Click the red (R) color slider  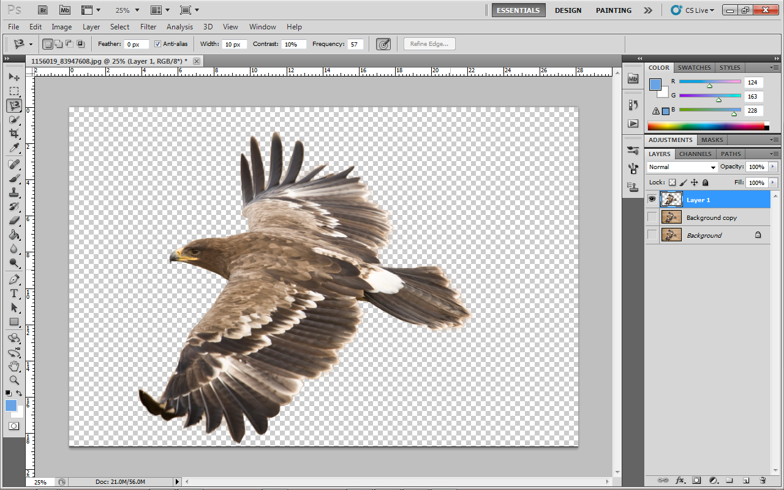[x=709, y=81]
